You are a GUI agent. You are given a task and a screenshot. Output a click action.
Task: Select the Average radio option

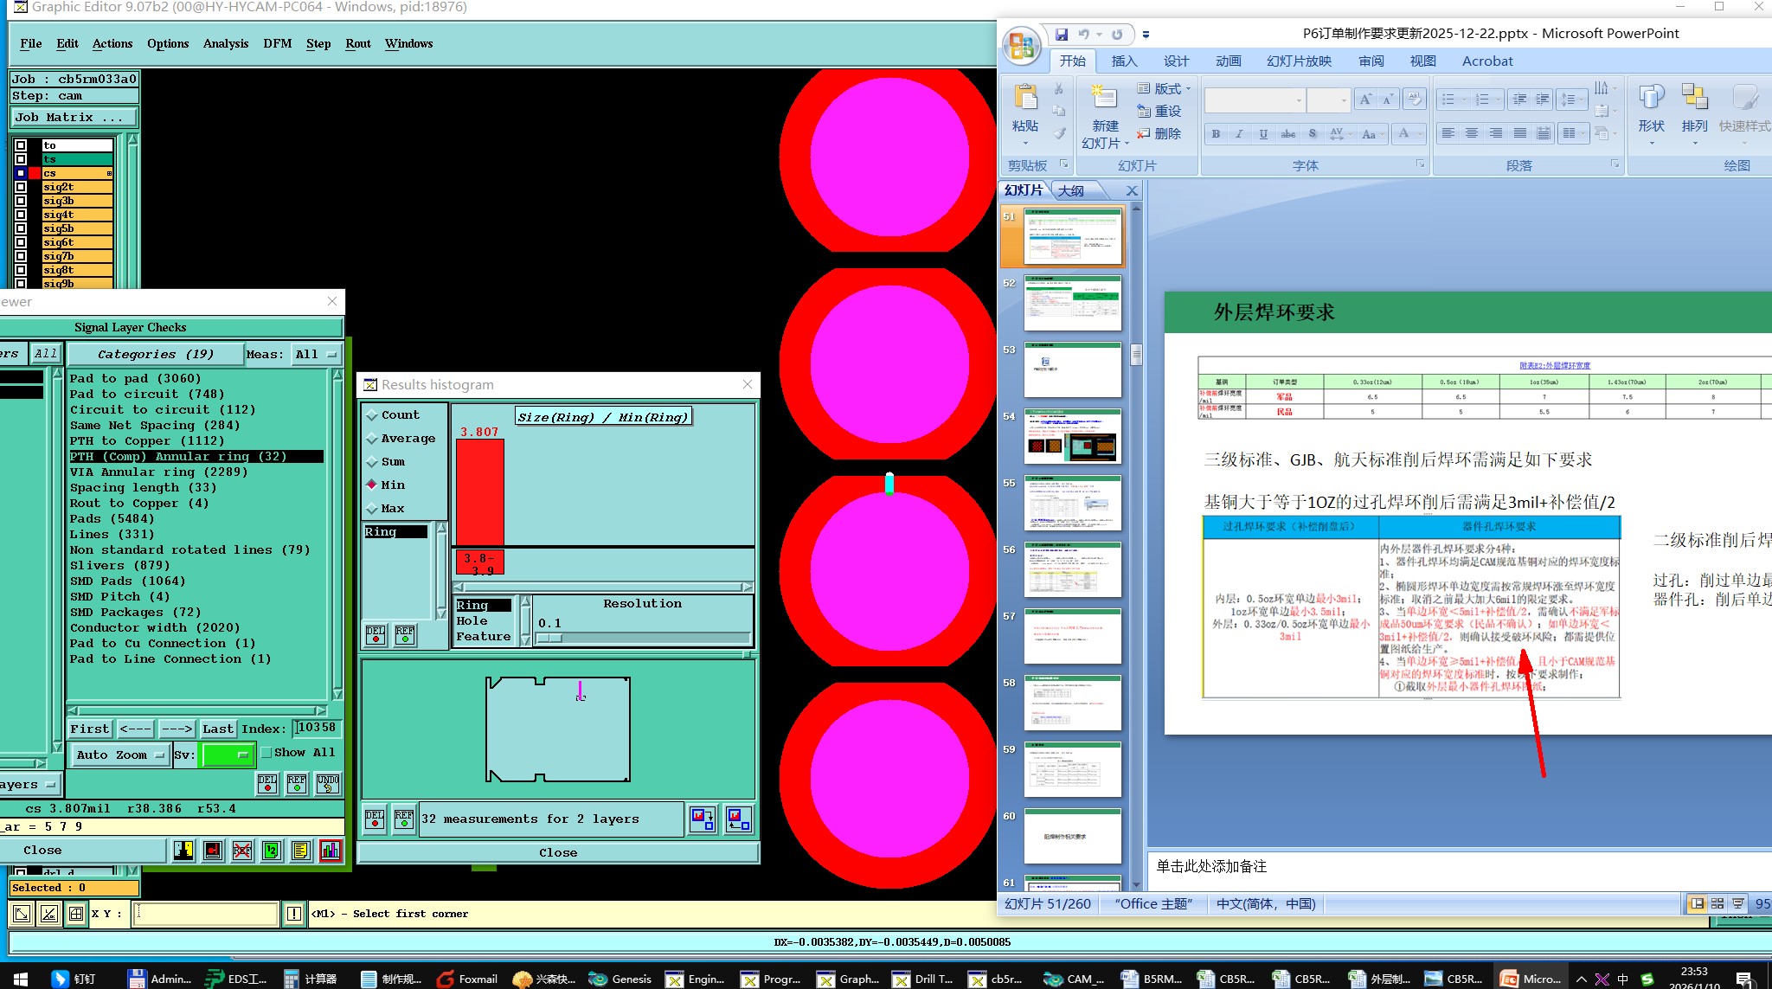pyautogui.click(x=373, y=439)
